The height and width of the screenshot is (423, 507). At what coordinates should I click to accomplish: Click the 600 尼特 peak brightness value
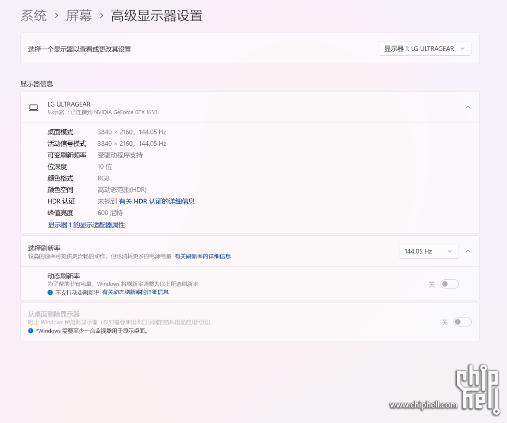[x=110, y=213]
